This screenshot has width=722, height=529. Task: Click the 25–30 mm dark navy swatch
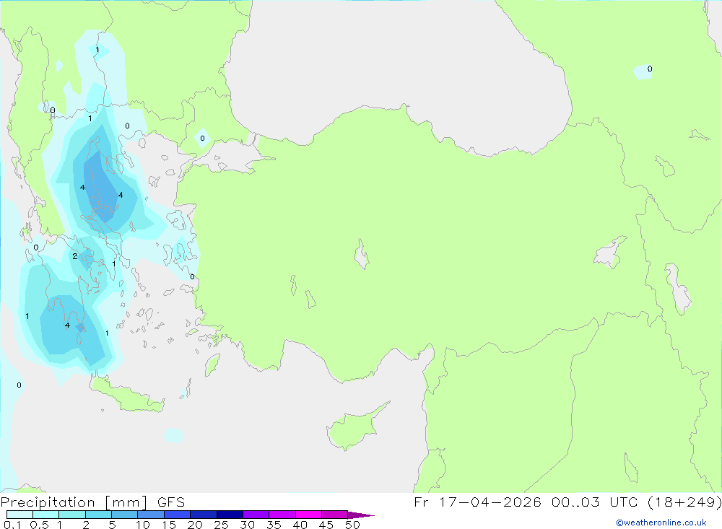coord(230,515)
